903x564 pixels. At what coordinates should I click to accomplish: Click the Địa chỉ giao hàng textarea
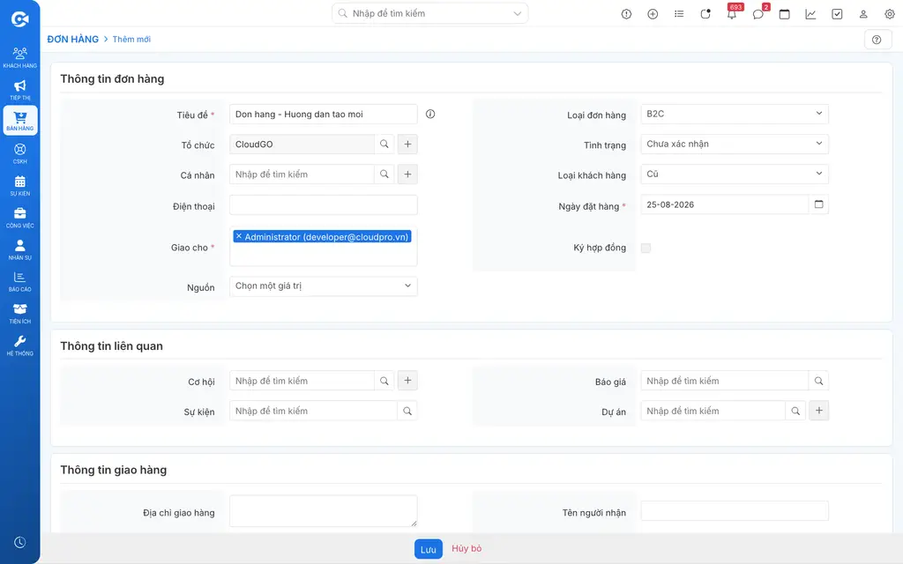pyautogui.click(x=323, y=511)
